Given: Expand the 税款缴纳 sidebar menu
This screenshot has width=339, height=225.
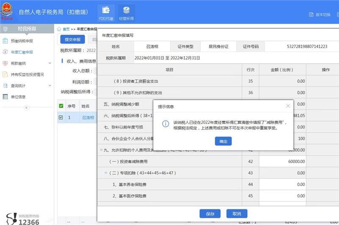Looking at the screenshot, I should click(50, 64).
